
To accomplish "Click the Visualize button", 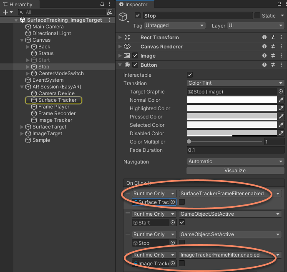I will pyautogui.click(x=235, y=171).
